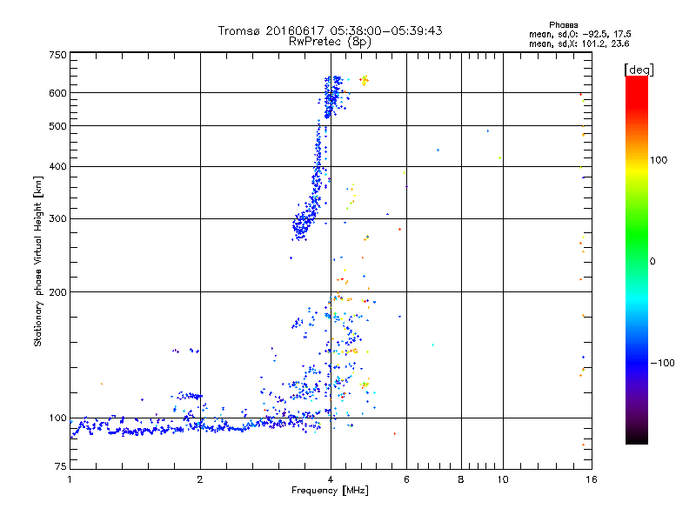Click the yellow-orange echo cluster near 650 km
This screenshot has width=696, height=522.
(x=364, y=80)
